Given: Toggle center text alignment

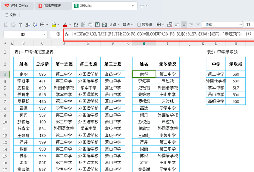Looking at the screenshot, I should click(x=184, y=25).
